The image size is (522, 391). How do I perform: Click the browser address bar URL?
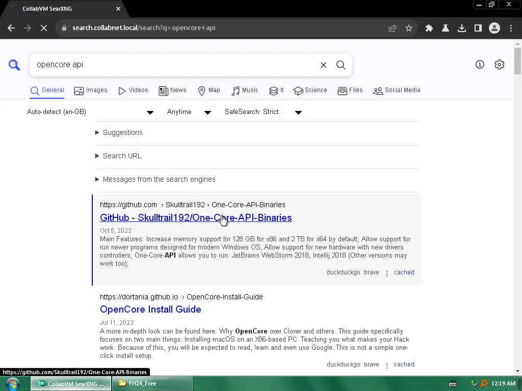[144, 28]
